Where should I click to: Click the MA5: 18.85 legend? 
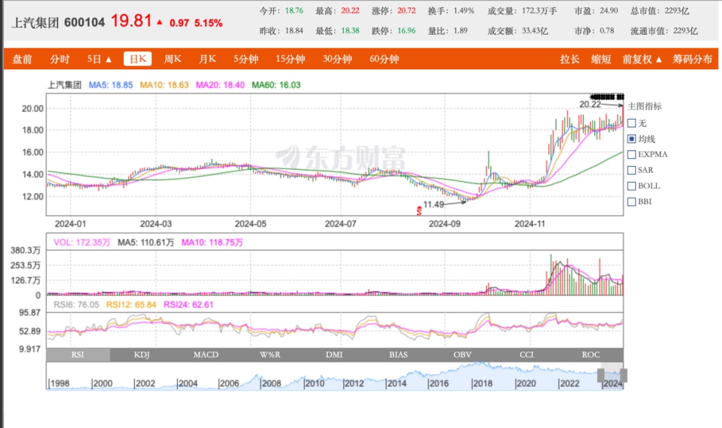(110, 85)
